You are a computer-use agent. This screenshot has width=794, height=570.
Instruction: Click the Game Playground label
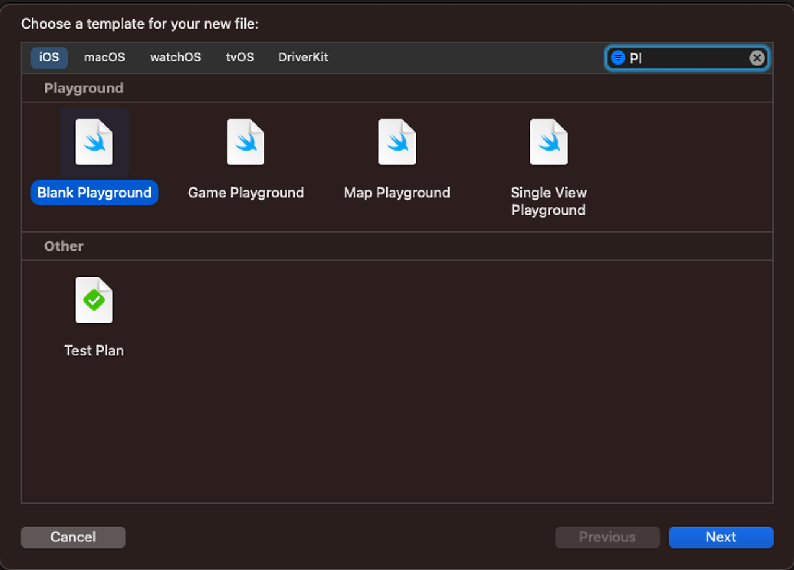246,192
